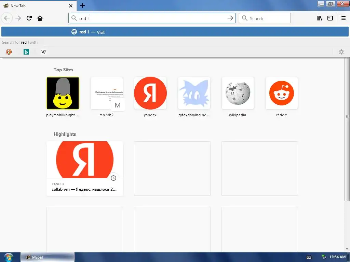The height and width of the screenshot is (262, 350).
Task: Search with DuckDuckGo one-off icon
Action: click(x=9, y=52)
